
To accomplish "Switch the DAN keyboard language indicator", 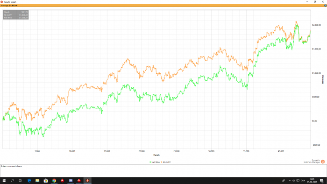I will pos(303,181).
